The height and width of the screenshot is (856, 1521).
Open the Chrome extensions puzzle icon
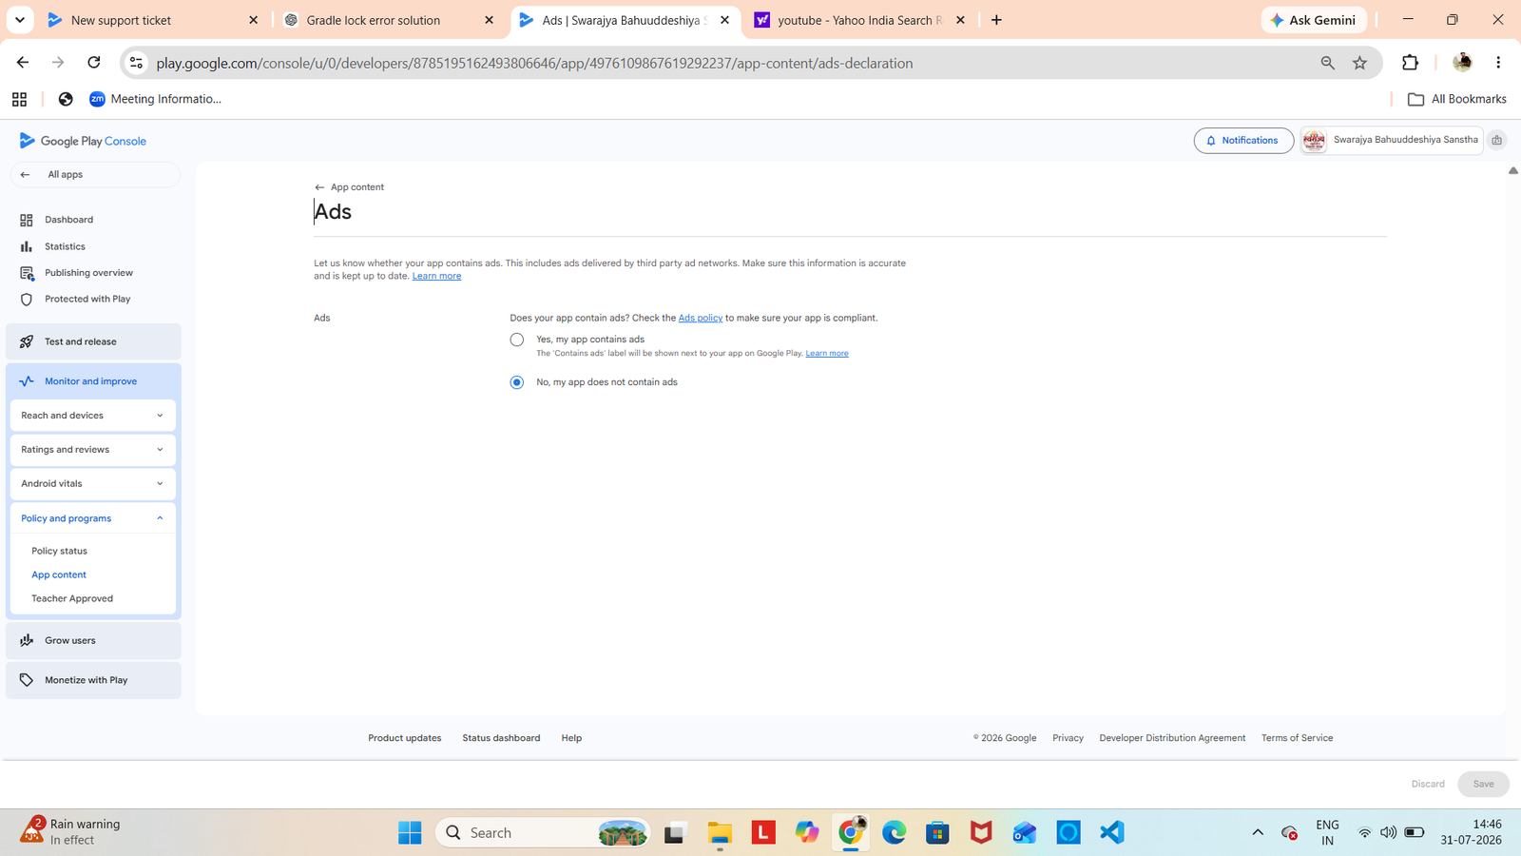tap(1410, 63)
